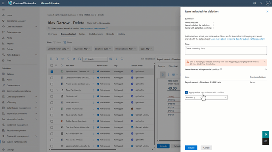Screen dimensions: 272x152
Task: Click the Cancel button in side panel
Action: tap(206, 148)
